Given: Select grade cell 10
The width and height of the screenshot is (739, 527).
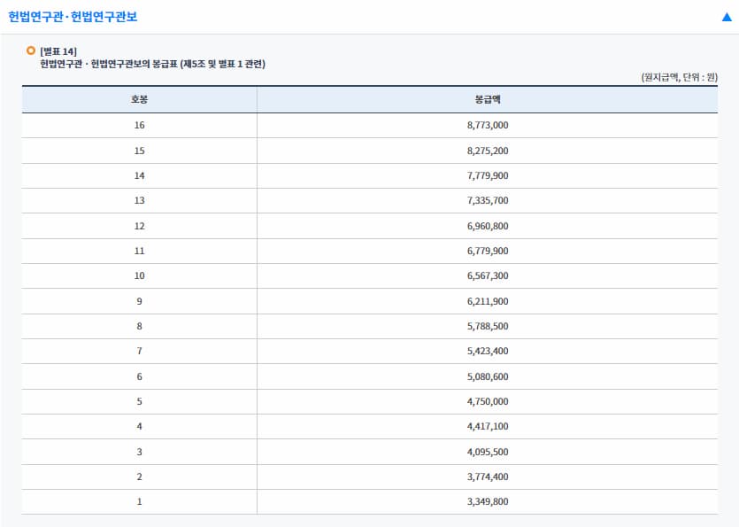Looking at the screenshot, I should pyautogui.click(x=140, y=276).
